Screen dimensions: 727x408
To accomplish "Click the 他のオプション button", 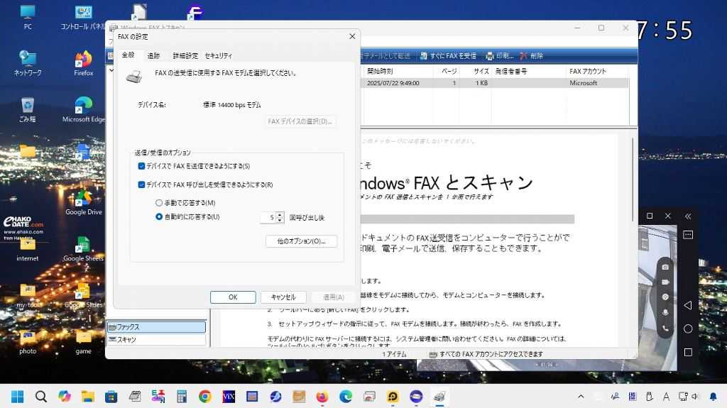I will (x=301, y=241).
